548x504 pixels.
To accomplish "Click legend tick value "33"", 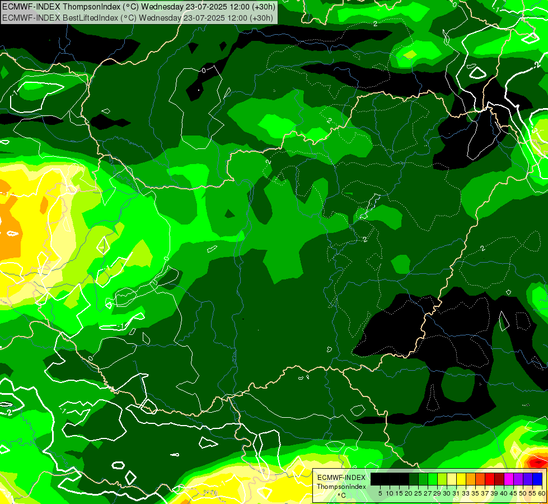I will pos(466,493).
